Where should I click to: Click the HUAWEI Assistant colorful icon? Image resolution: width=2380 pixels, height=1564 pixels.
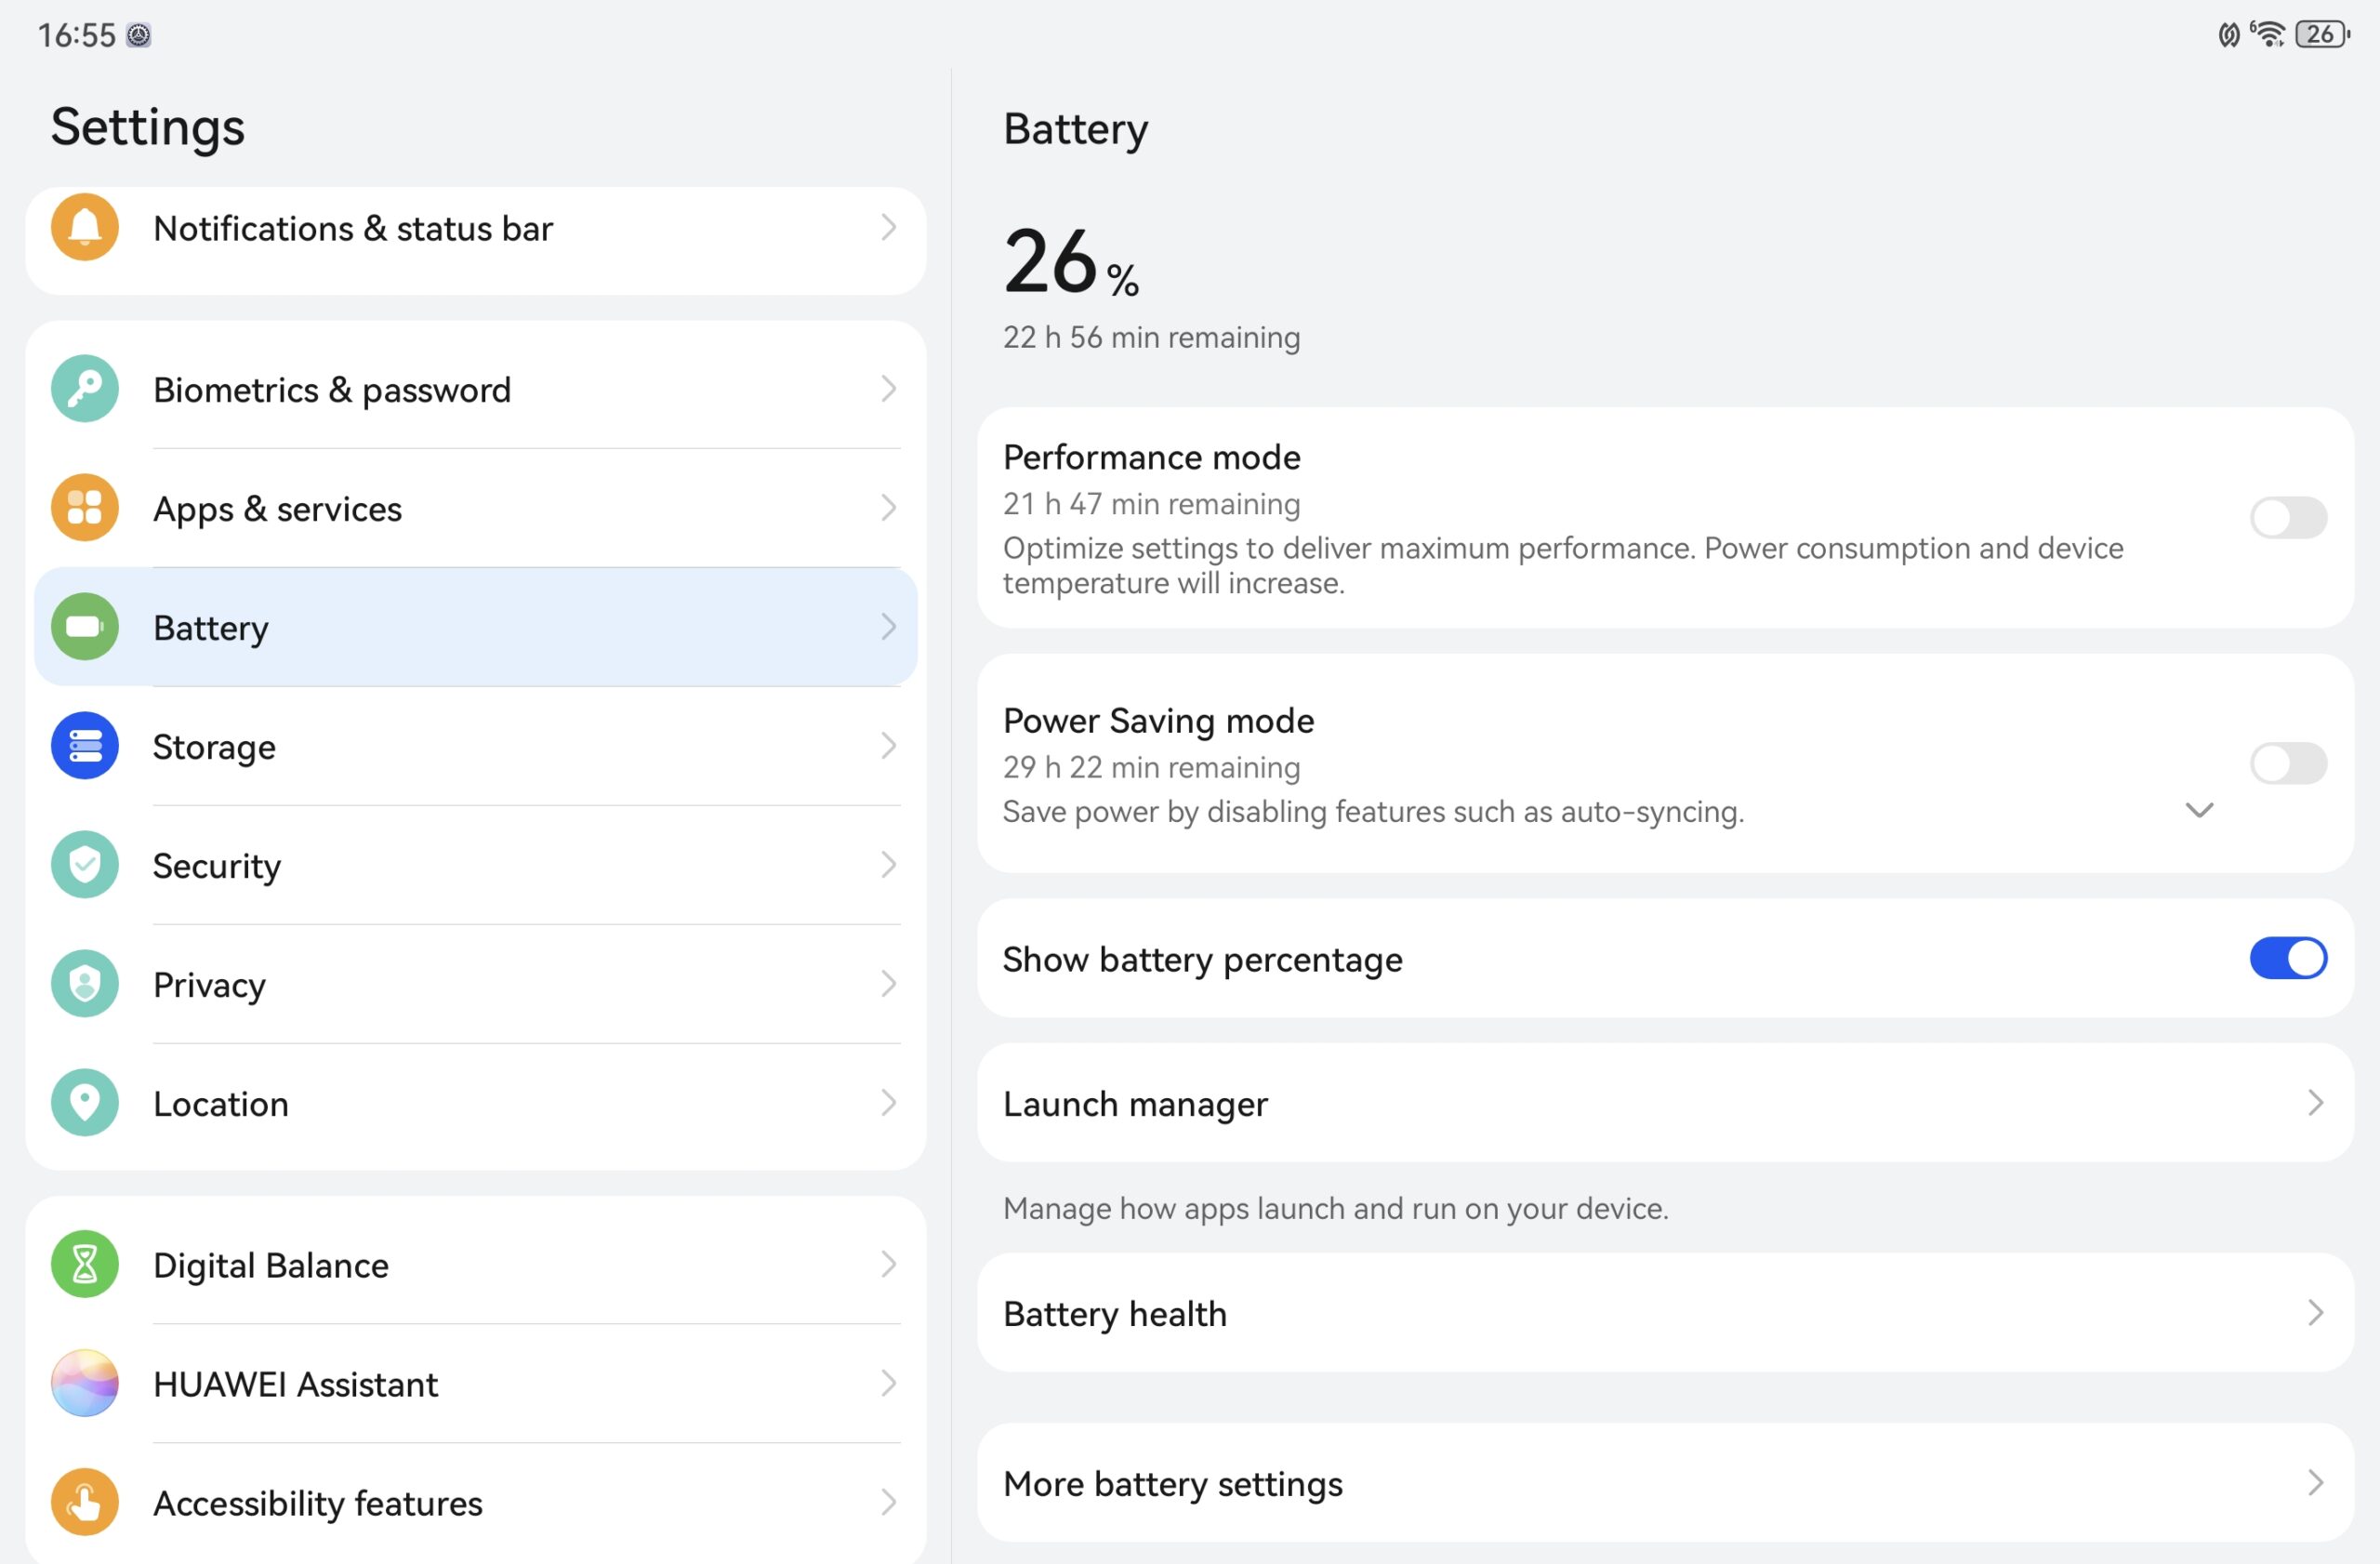point(85,1384)
